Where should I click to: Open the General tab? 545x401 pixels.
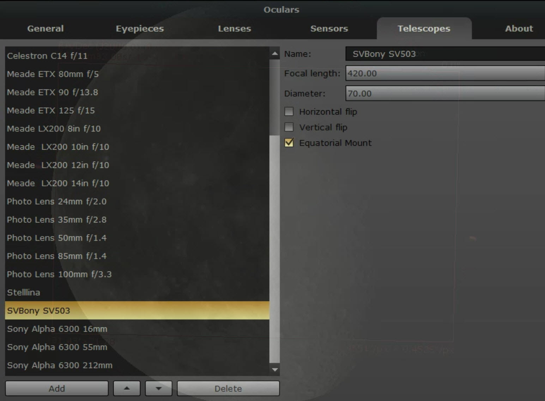pos(46,29)
